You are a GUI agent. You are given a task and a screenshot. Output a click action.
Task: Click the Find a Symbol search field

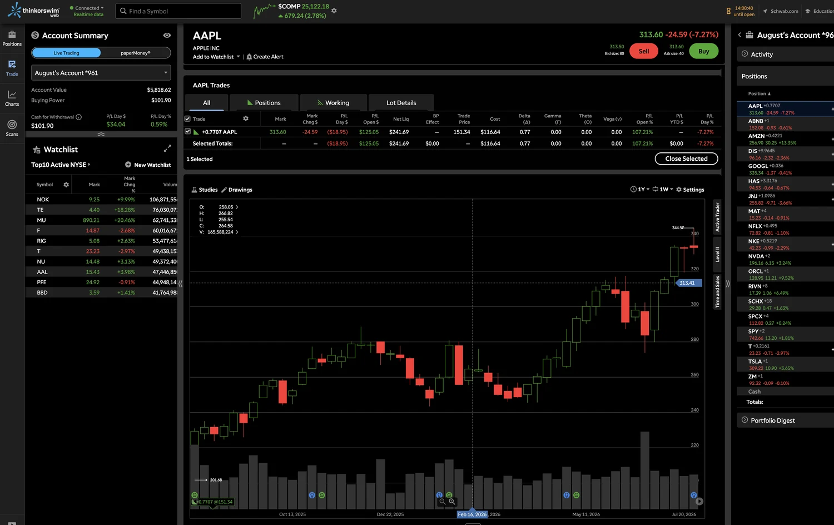tap(178, 11)
